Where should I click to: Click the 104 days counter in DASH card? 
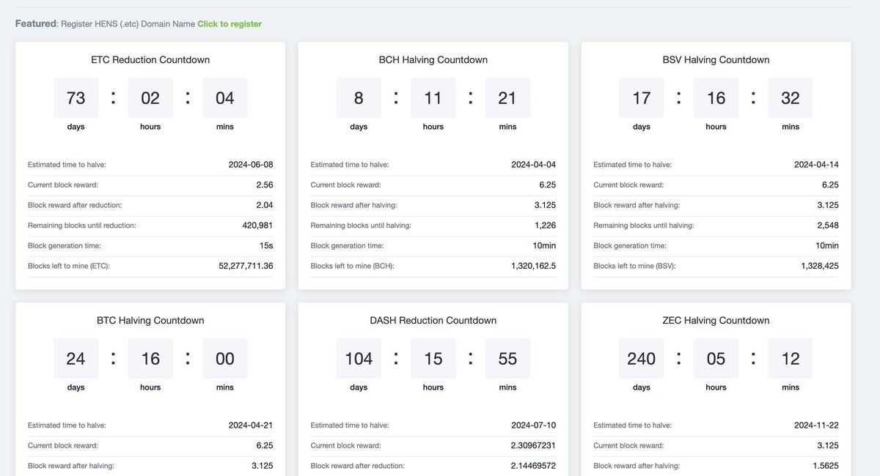point(359,358)
